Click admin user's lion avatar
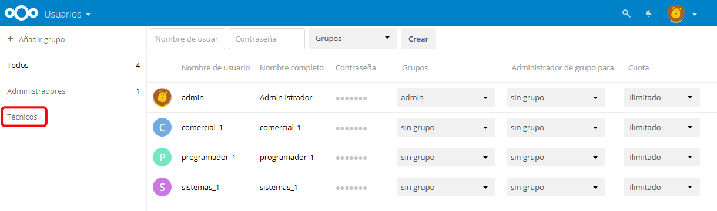The height and width of the screenshot is (211, 717). (x=162, y=97)
